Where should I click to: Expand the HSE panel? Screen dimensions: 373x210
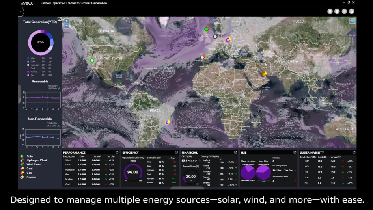[295, 152]
